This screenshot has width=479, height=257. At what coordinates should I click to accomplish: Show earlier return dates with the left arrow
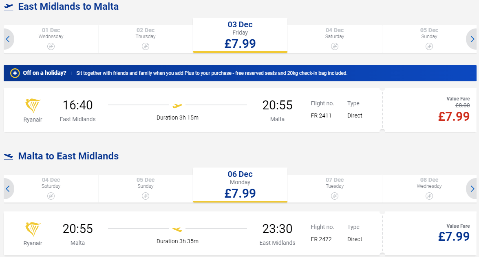8,189
